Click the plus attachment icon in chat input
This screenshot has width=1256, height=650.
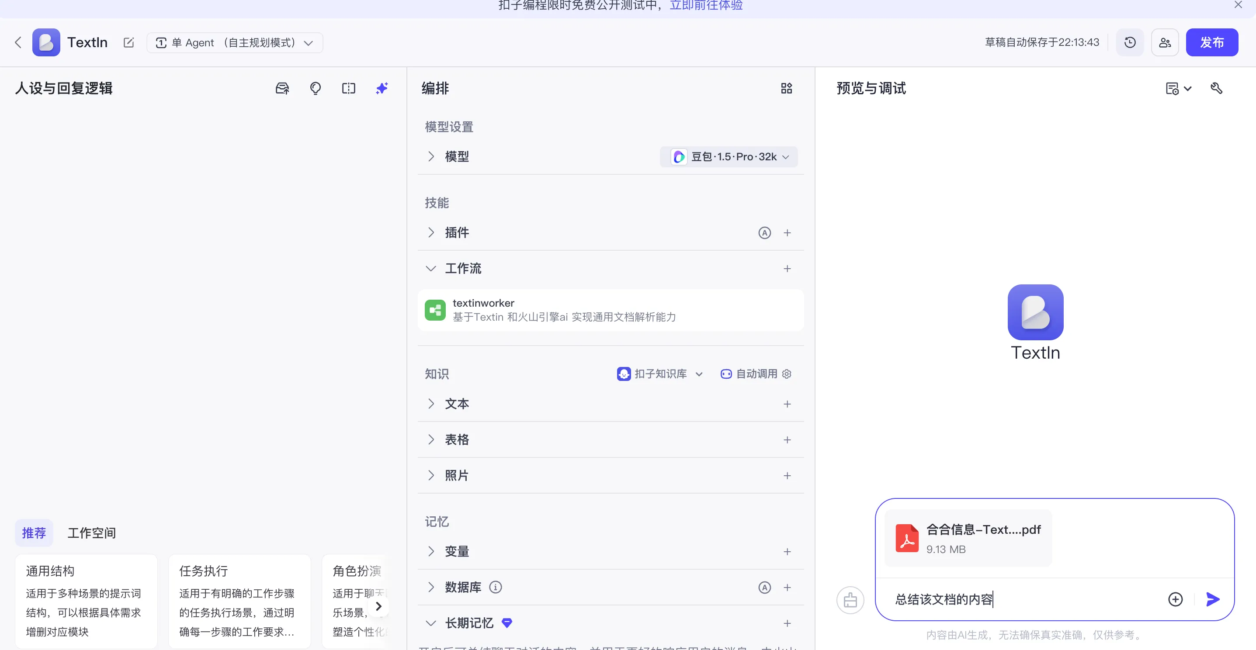point(1175,599)
